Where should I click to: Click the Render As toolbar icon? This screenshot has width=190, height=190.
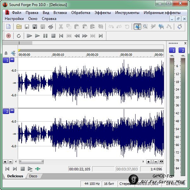[43, 27]
